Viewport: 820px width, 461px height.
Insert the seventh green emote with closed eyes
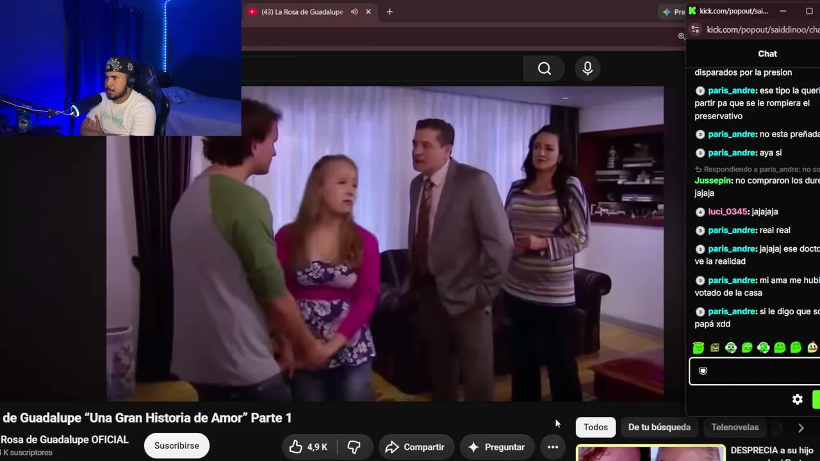point(796,348)
